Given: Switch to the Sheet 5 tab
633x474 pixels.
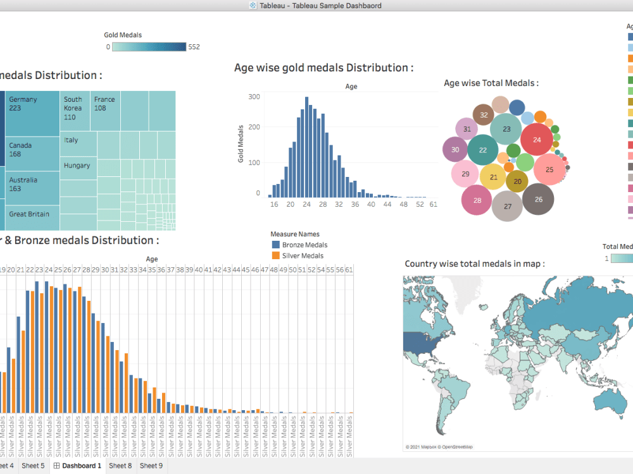Looking at the screenshot, I should (x=33, y=466).
